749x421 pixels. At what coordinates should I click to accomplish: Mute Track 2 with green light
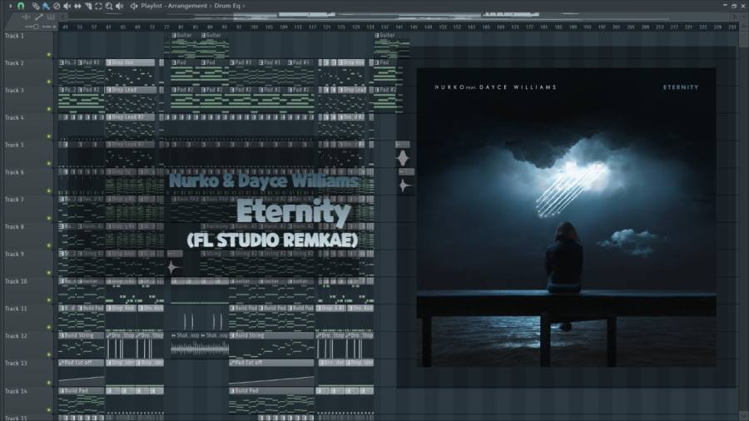click(x=49, y=82)
